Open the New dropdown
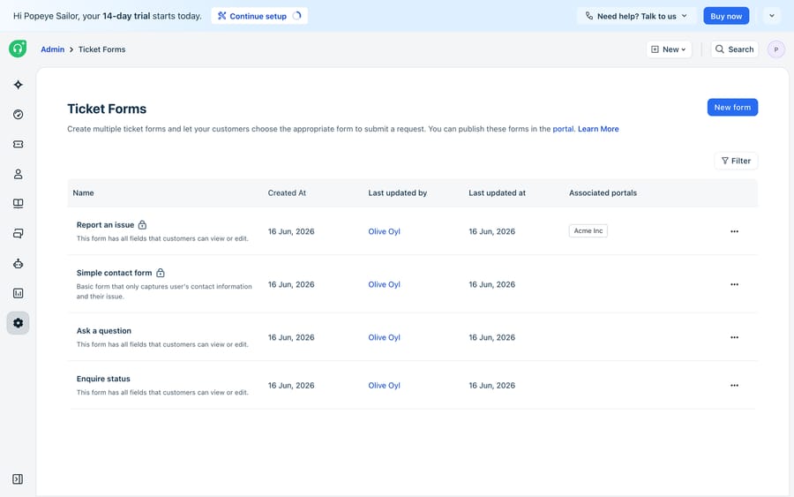Viewport: 794px width, 497px height. (669, 49)
